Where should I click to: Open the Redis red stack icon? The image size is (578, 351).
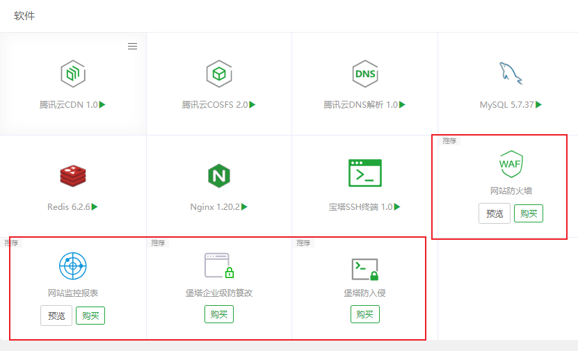[73, 176]
